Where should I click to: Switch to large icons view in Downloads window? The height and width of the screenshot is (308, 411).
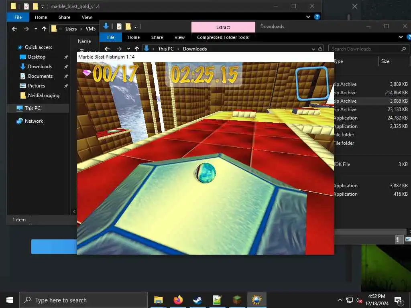tap(408, 239)
